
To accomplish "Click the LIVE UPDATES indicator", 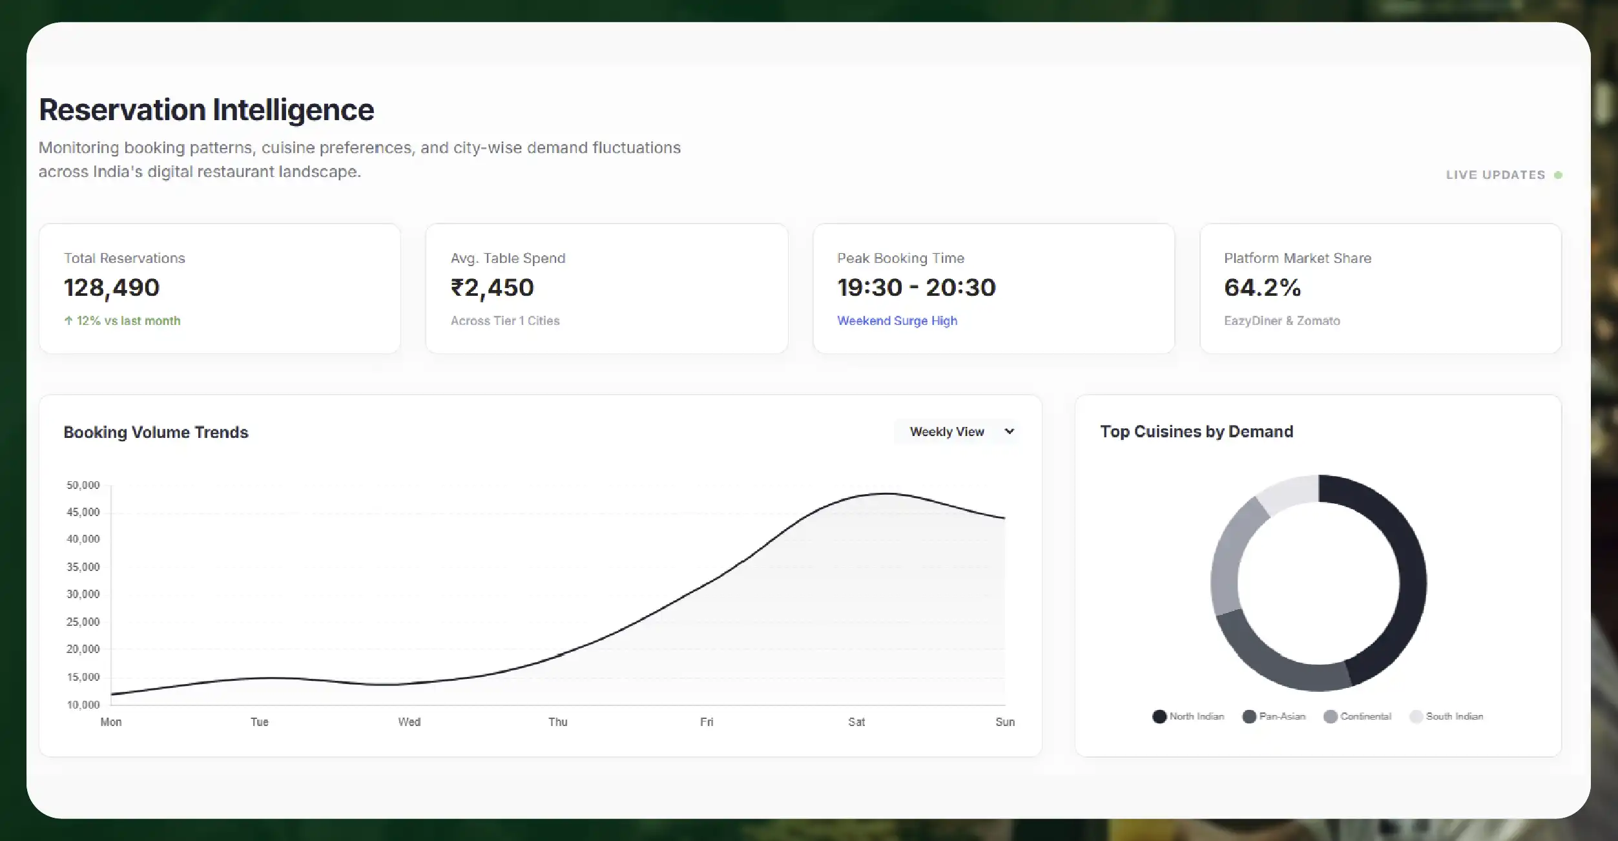I will point(1495,174).
